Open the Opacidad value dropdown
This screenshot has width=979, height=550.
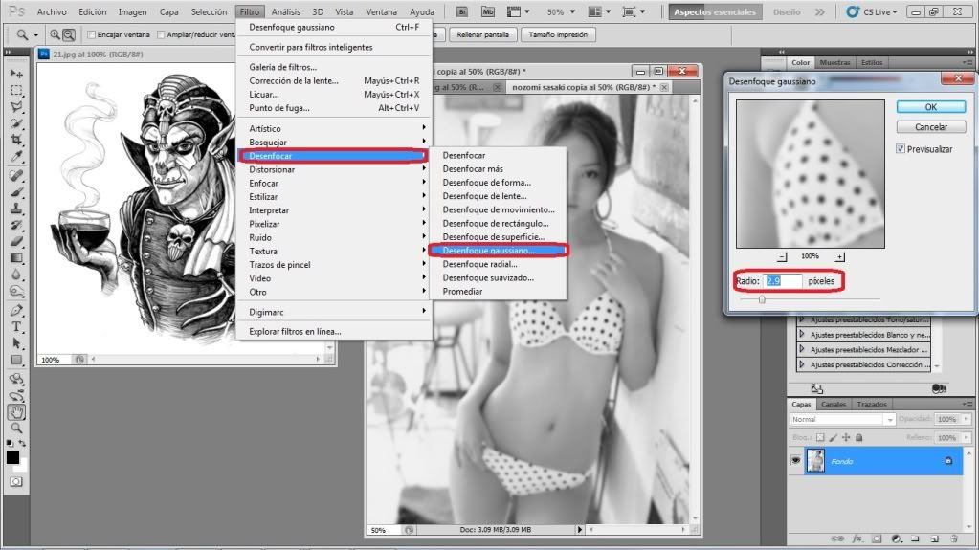click(967, 419)
